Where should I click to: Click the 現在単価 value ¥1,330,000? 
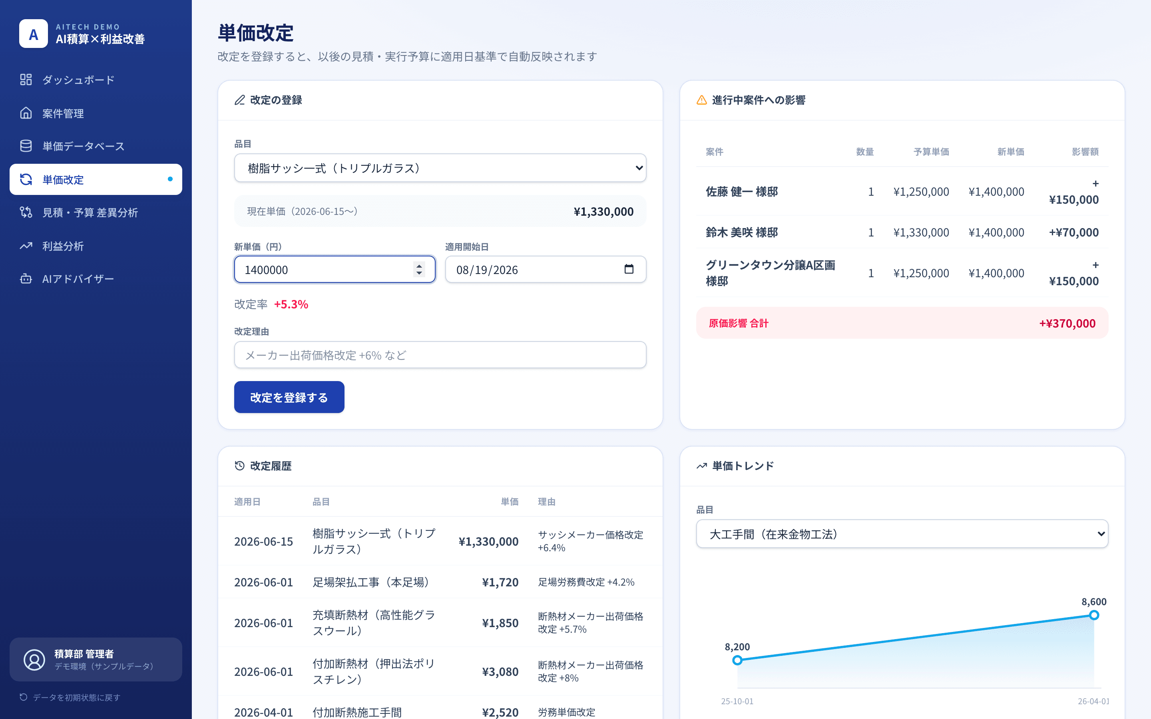(x=603, y=212)
